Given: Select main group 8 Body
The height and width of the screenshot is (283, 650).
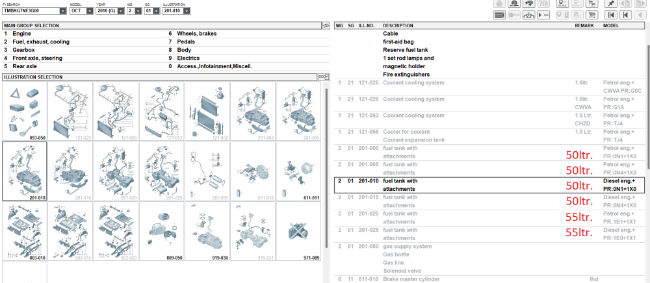Looking at the screenshot, I should [248, 50].
